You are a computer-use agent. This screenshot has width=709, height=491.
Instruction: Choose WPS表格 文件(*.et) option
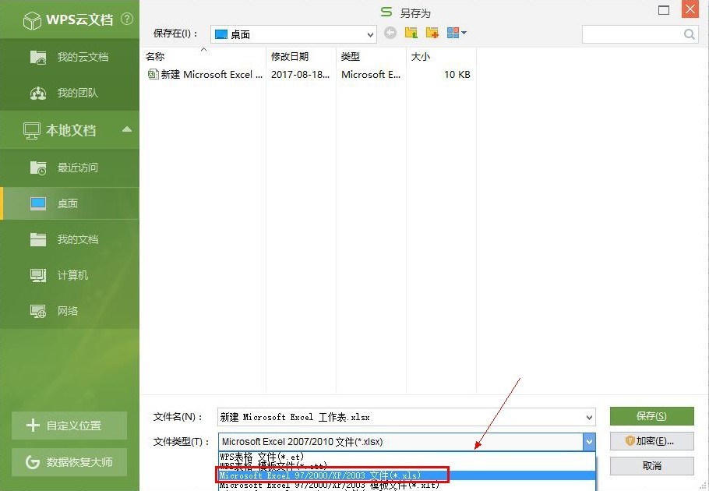coord(407,457)
